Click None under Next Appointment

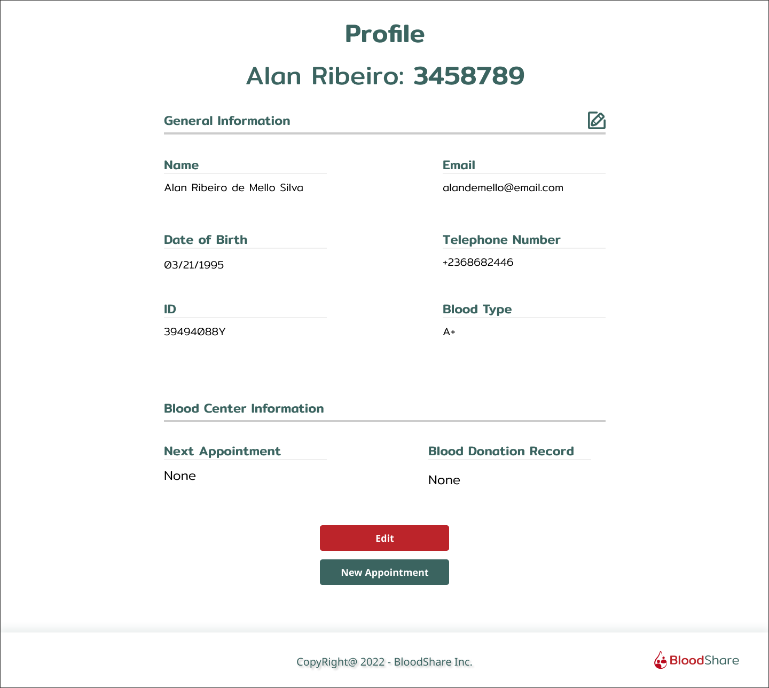point(180,476)
